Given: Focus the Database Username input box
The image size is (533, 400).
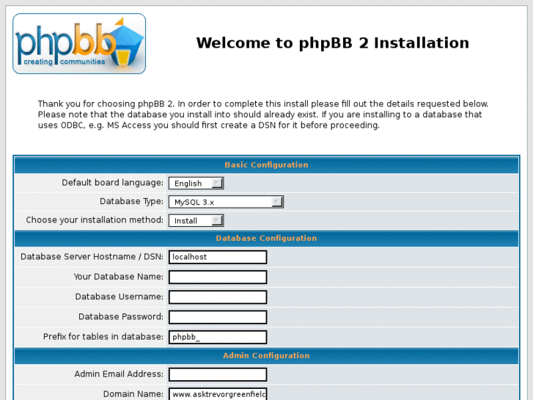Looking at the screenshot, I should 218,297.
